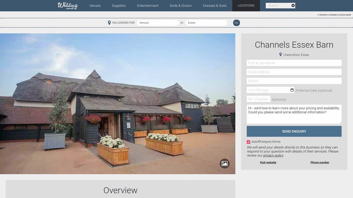This screenshot has height=198, width=353.
Task: Click the Overview section heading
Action: (x=120, y=190)
